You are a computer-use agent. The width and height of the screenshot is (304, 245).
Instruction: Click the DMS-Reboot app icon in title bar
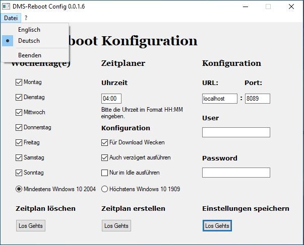point(6,7)
